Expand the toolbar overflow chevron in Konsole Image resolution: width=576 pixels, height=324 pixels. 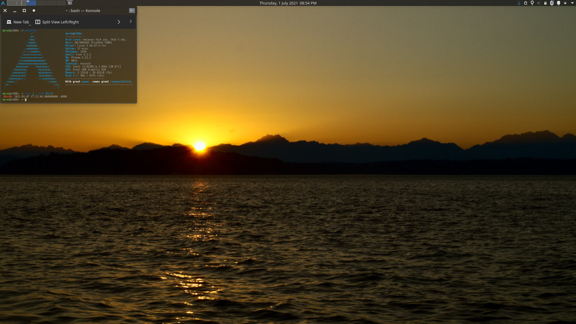click(x=119, y=22)
